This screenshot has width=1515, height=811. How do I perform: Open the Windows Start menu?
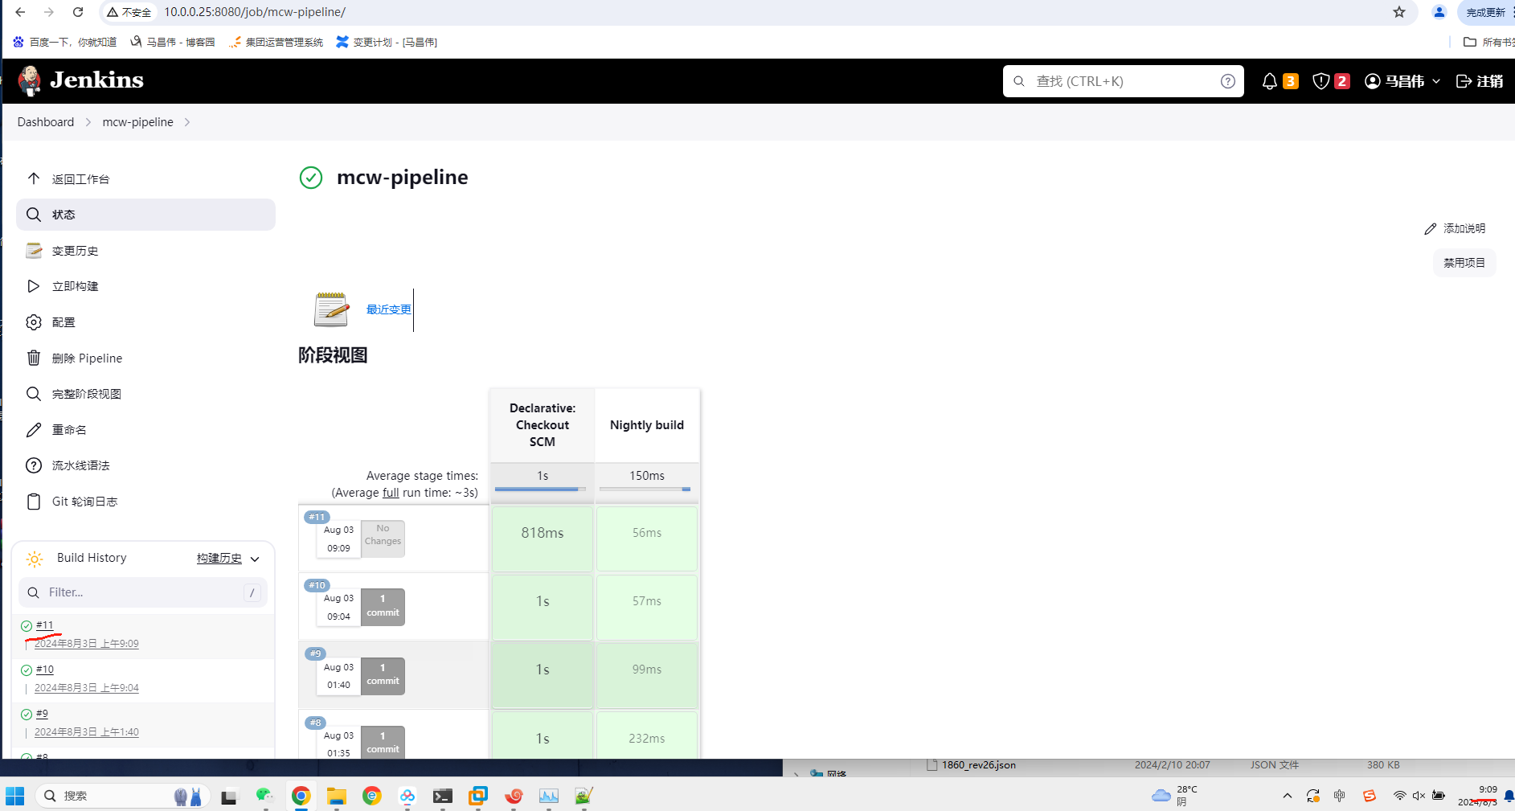click(15, 796)
